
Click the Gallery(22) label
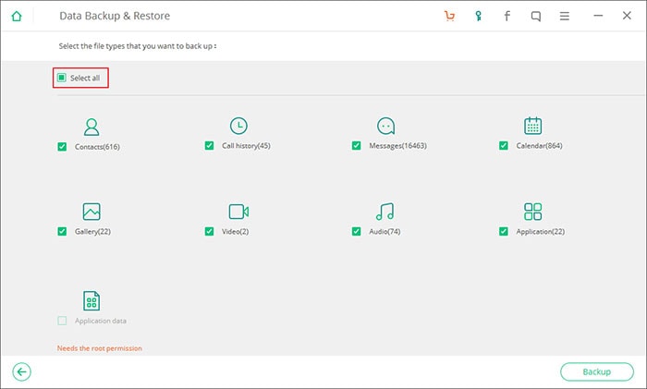tap(92, 231)
